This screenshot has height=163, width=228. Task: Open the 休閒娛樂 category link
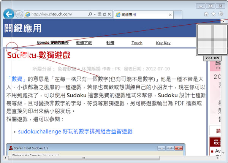[91, 69]
